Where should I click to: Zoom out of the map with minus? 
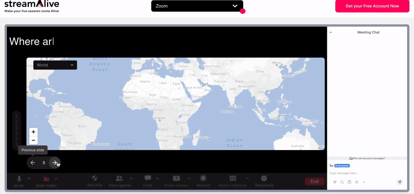point(33,140)
